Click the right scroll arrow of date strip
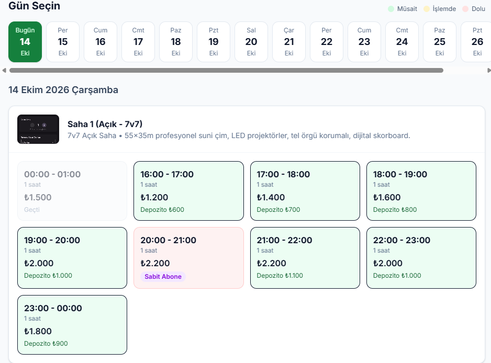Screen dimensions: 491x363 click(x=489, y=71)
